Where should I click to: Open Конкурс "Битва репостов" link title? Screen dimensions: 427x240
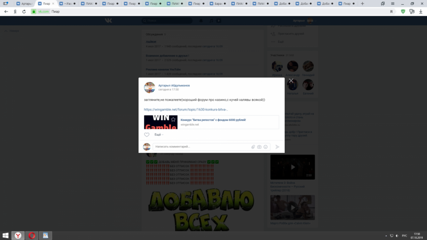tap(213, 120)
